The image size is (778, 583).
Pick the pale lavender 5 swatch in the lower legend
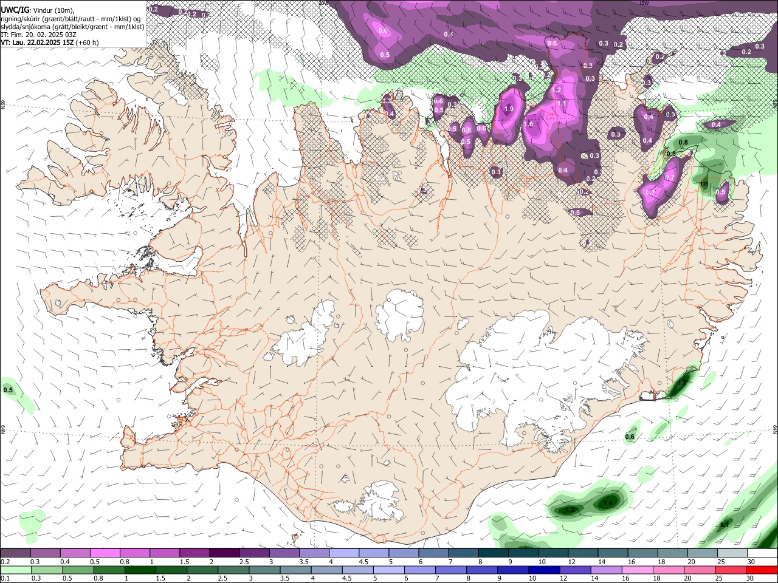389,570
